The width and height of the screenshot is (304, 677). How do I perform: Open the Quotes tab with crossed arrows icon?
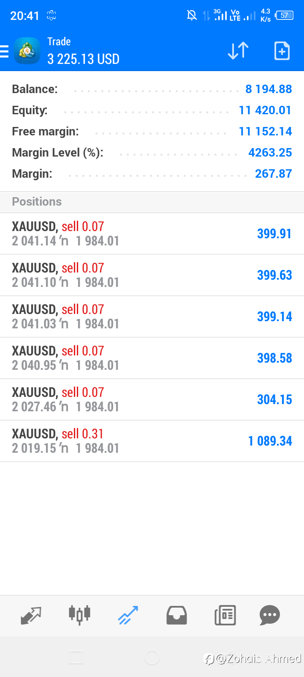[31, 616]
